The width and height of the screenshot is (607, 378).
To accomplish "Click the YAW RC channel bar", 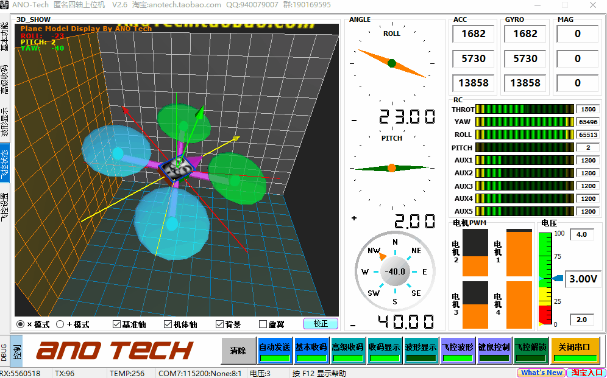I will click(x=524, y=122).
